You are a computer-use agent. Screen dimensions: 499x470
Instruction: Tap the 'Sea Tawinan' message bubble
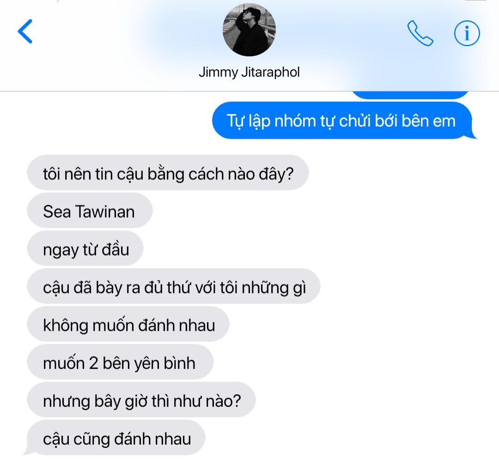pyautogui.click(x=90, y=210)
